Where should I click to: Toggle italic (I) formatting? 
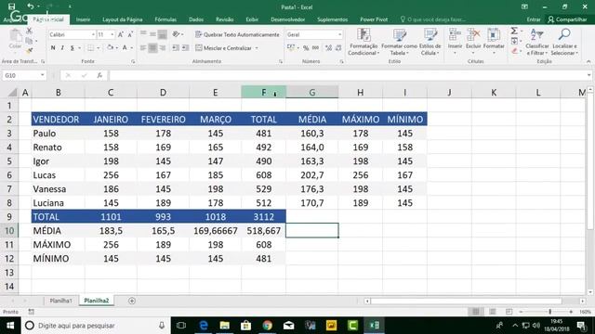point(62,47)
